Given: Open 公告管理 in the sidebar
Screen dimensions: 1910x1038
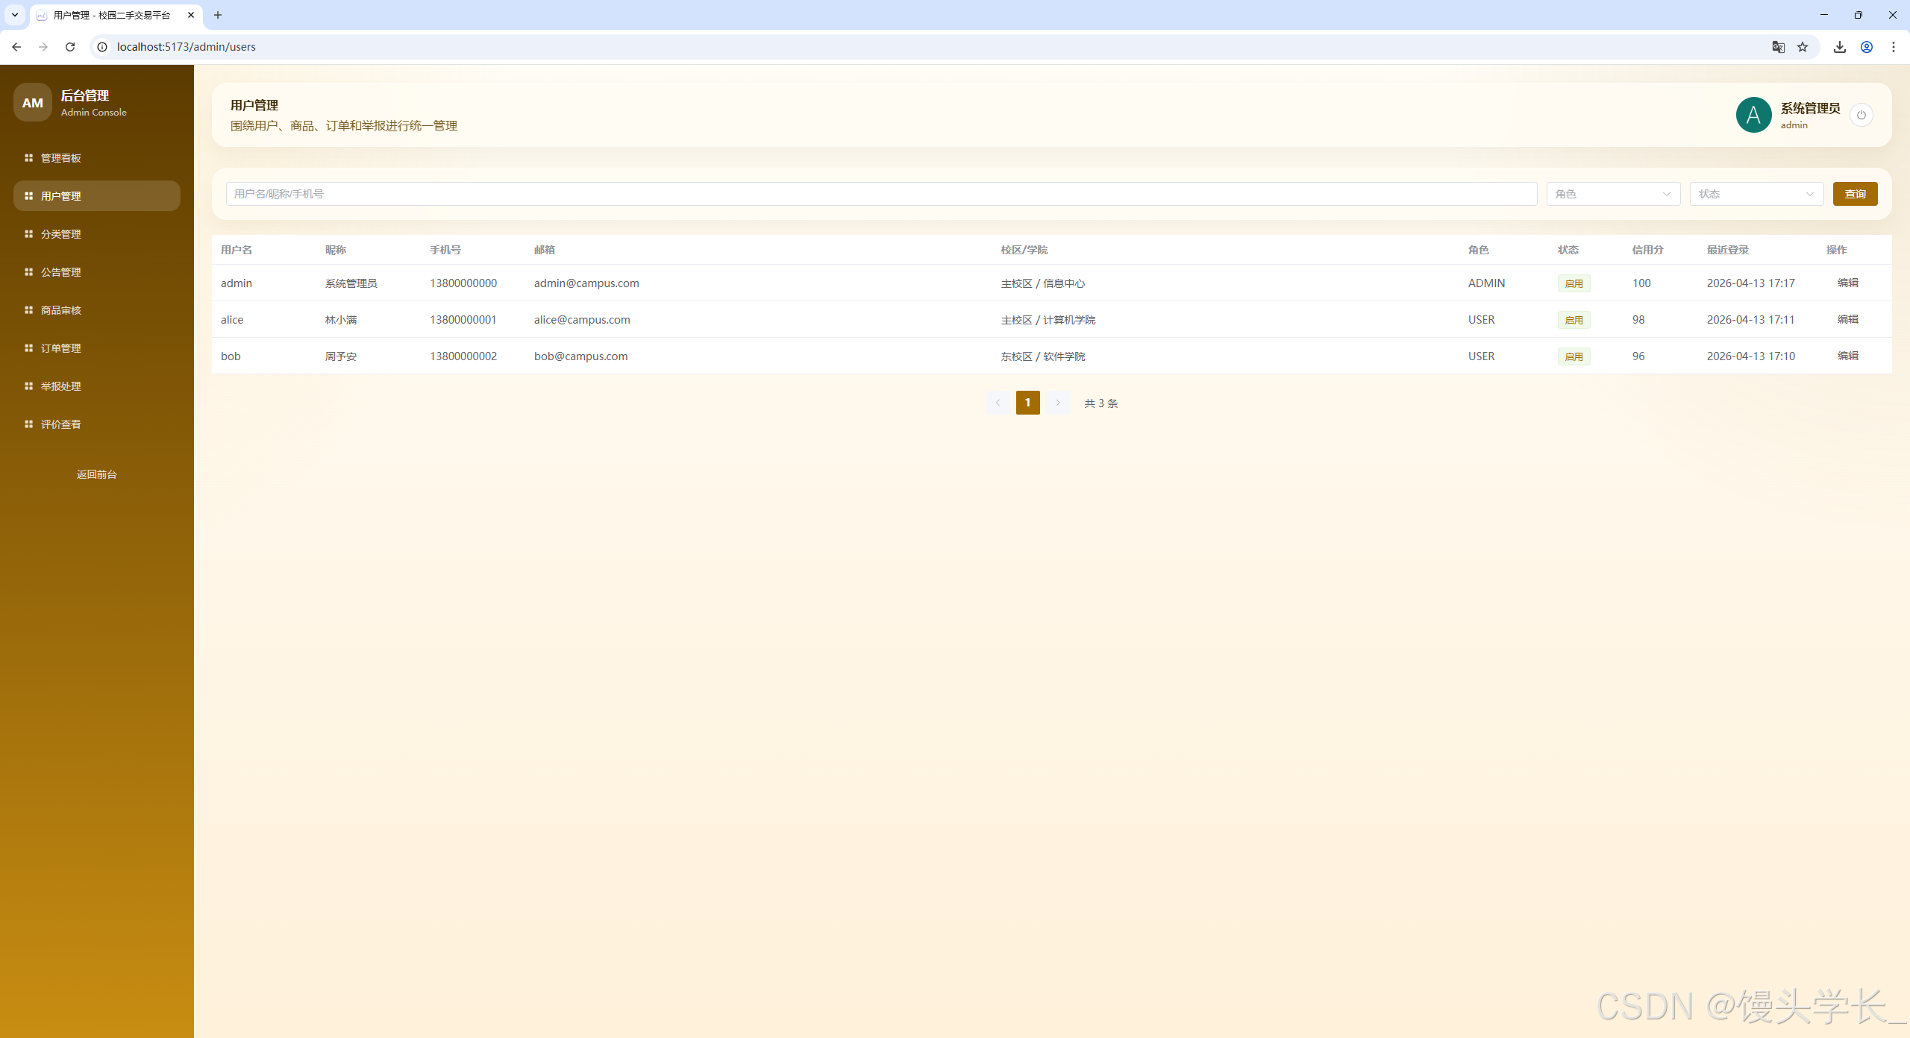Looking at the screenshot, I should (97, 272).
